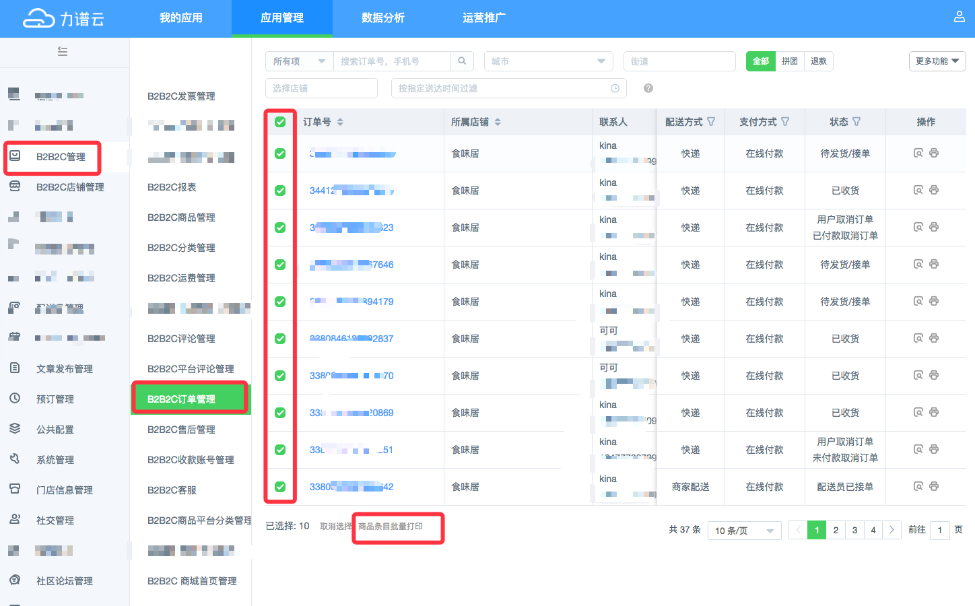
Task: Open B2B2C售后管理 in the submenu
Action: [182, 430]
